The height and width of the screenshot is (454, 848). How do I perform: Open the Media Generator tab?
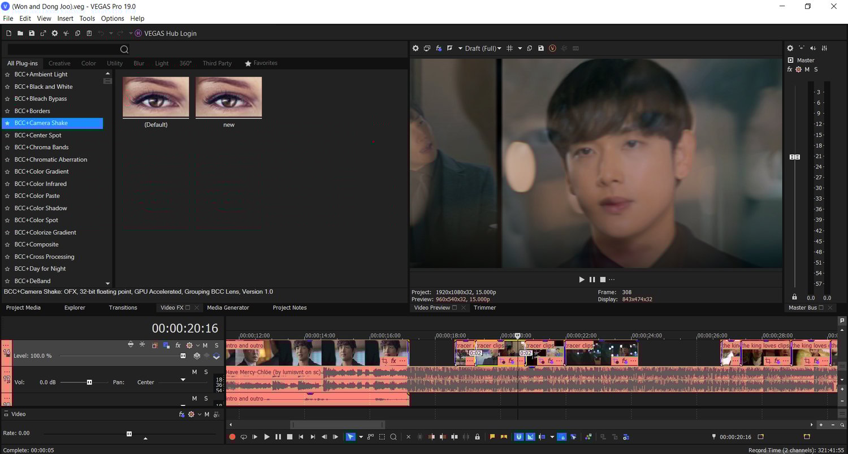tap(228, 308)
